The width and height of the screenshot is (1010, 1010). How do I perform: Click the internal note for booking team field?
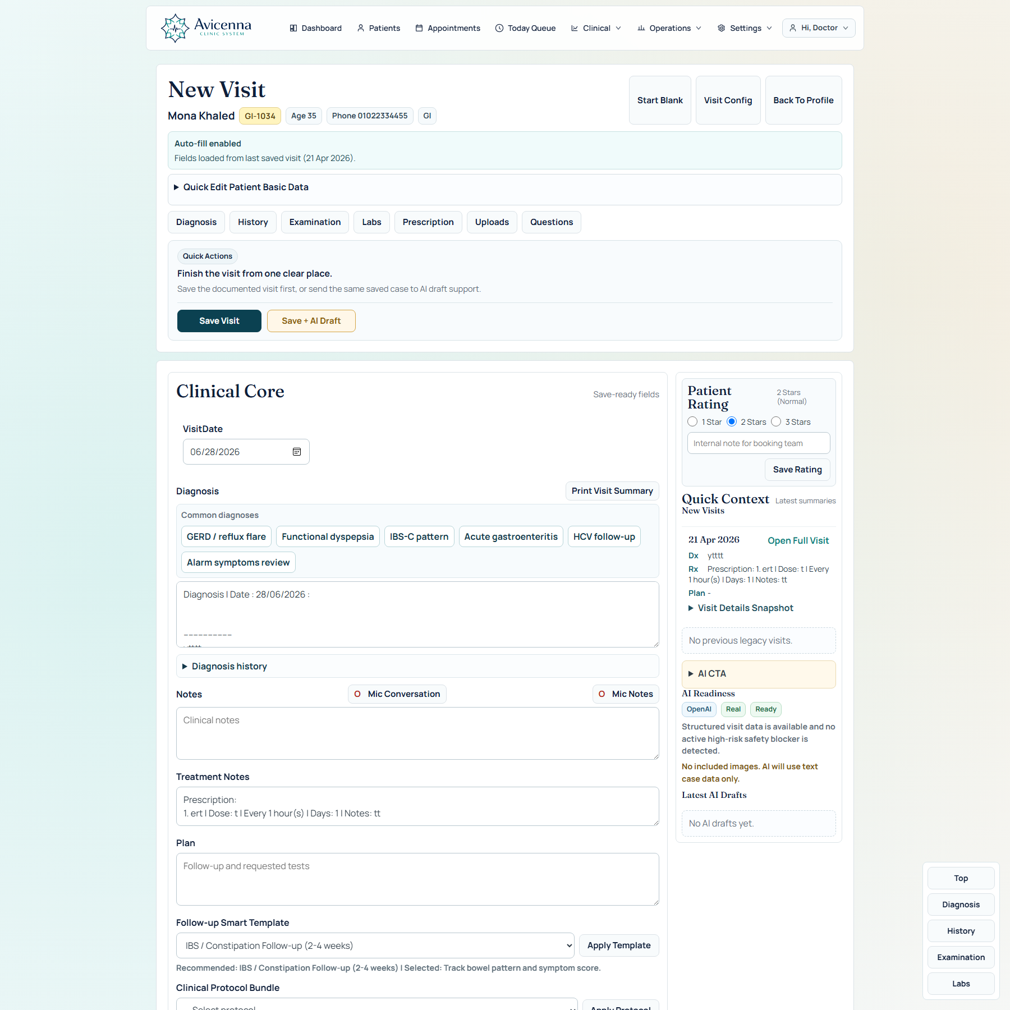point(759,443)
